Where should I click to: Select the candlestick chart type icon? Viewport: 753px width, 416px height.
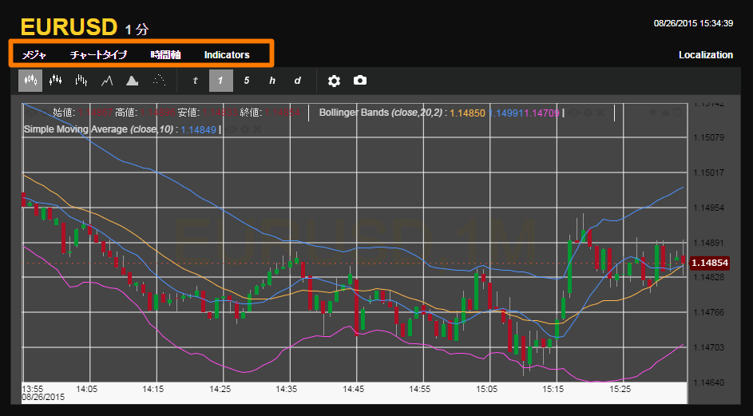30,81
